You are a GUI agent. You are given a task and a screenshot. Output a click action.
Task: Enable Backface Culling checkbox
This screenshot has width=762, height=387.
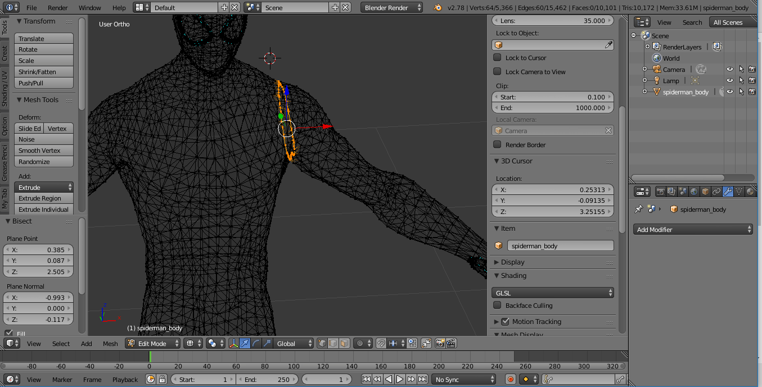[x=497, y=306]
